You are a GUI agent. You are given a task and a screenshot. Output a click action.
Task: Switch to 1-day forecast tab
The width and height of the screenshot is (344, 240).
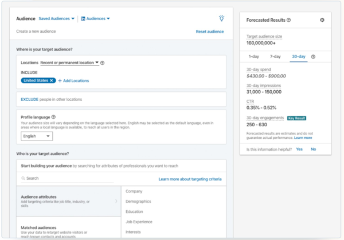253,56
